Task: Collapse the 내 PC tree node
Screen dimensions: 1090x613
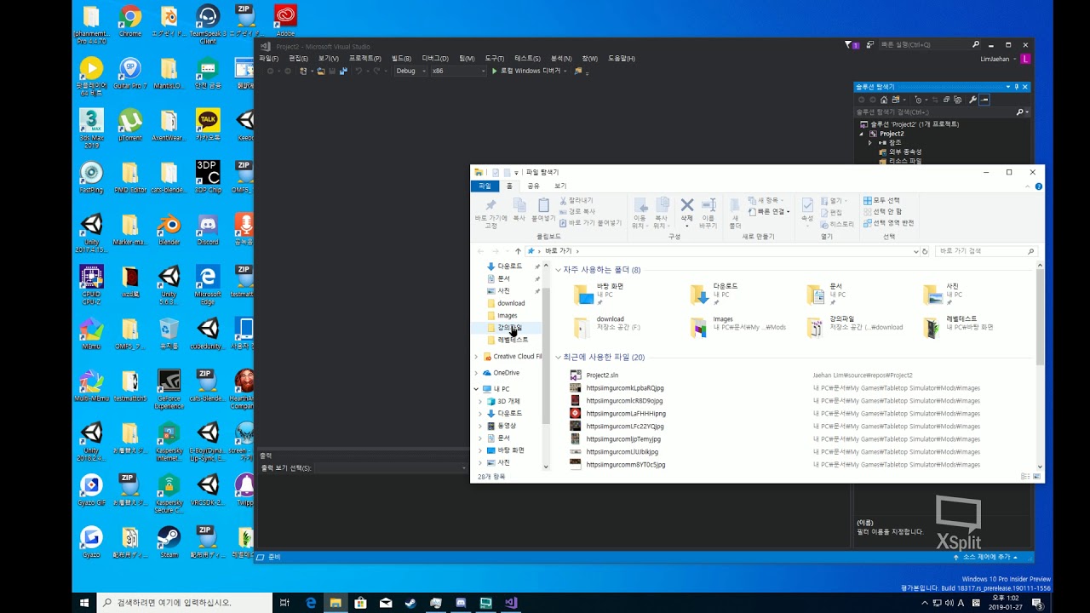Action: pos(476,389)
